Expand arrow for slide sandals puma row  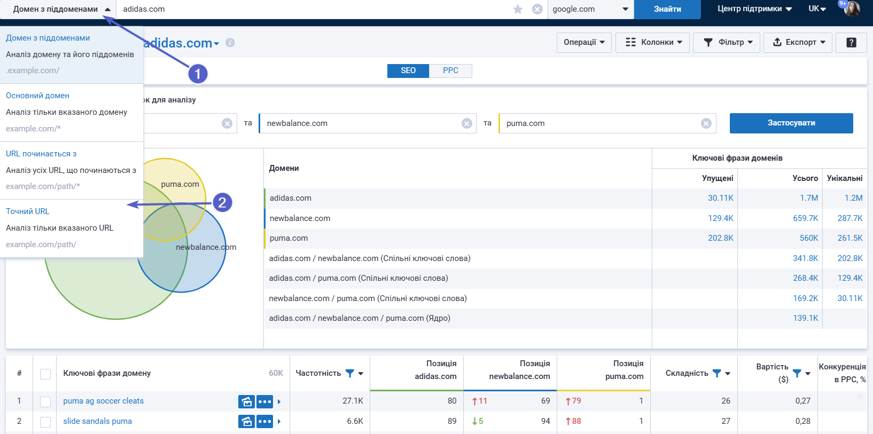tap(279, 422)
